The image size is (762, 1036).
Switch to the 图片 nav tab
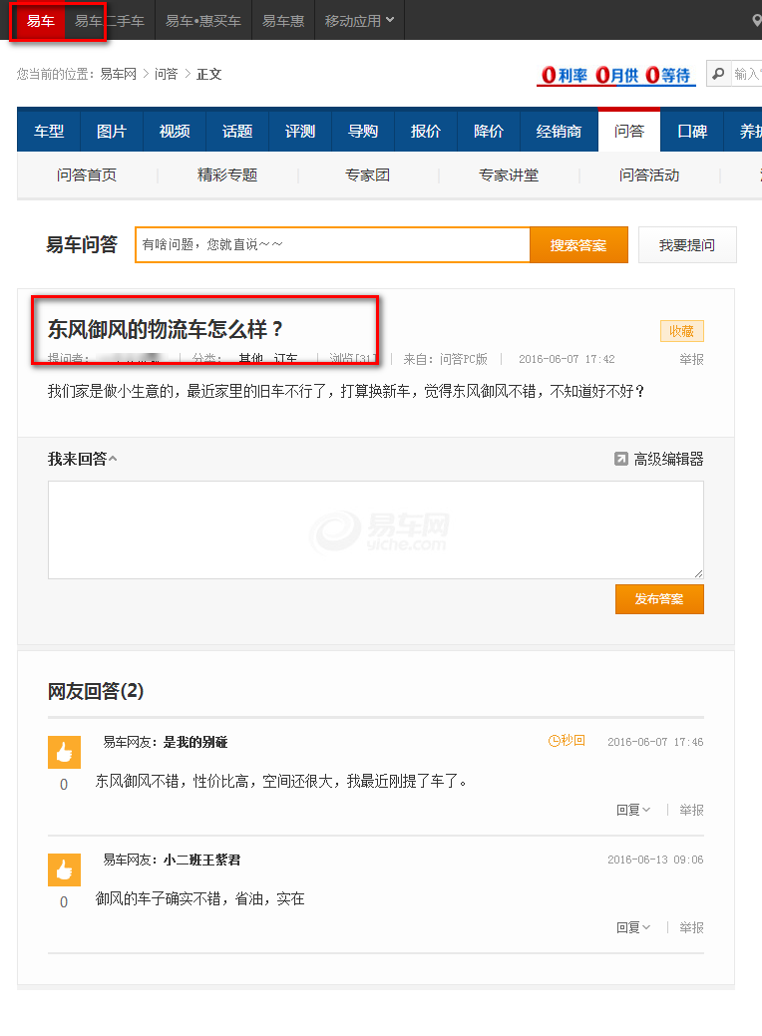tap(111, 131)
